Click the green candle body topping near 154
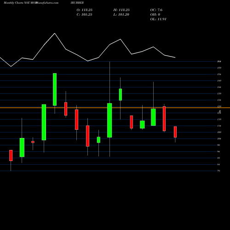The height and width of the screenshot is (230, 230). tap(55, 89)
